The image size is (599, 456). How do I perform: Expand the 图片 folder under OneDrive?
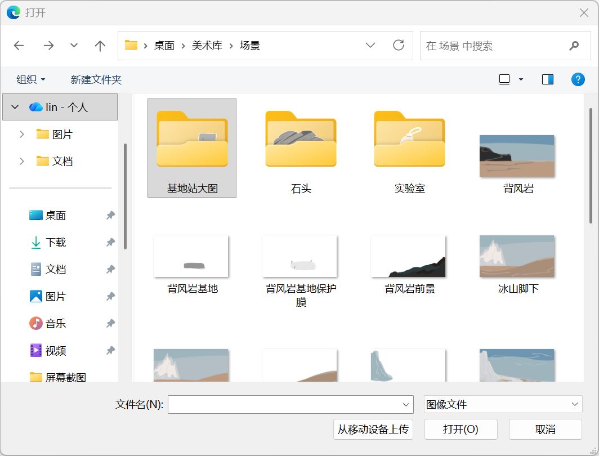(x=22, y=134)
